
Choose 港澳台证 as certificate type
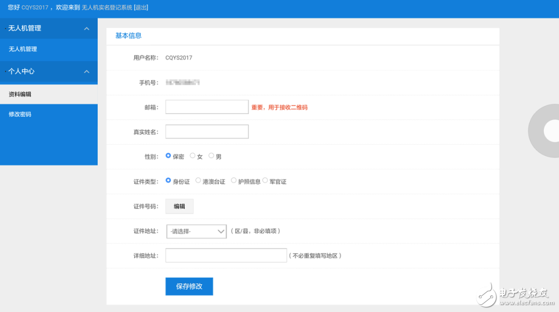198,181
